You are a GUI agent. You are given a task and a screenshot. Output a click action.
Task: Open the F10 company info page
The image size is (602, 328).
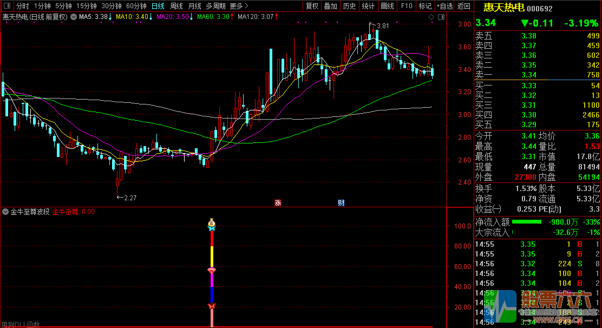[x=406, y=6]
